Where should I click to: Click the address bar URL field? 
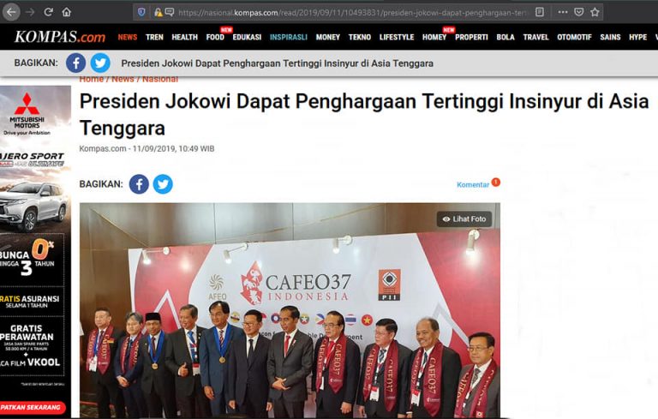point(352,13)
